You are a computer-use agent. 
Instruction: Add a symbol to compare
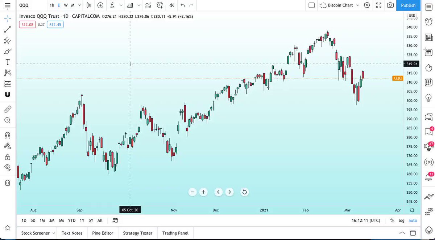[100, 5]
